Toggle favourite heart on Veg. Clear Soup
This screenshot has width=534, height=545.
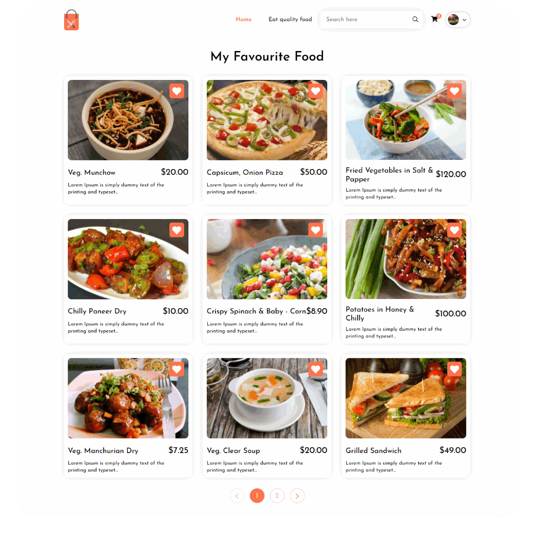(316, 369)
